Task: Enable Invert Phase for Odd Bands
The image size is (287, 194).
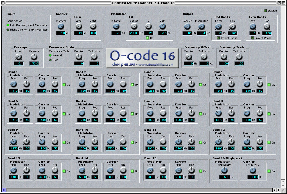Action: pyautogui.click(x=218, y=38)
